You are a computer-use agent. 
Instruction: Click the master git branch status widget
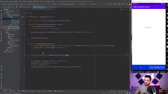click(x=120, y=93)
